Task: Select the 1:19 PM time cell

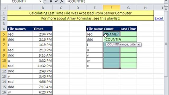Action: [x=43, y=45]
